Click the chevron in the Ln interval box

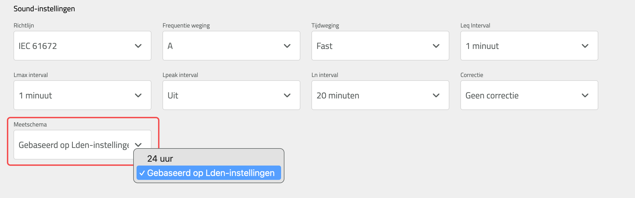point(436,95)
